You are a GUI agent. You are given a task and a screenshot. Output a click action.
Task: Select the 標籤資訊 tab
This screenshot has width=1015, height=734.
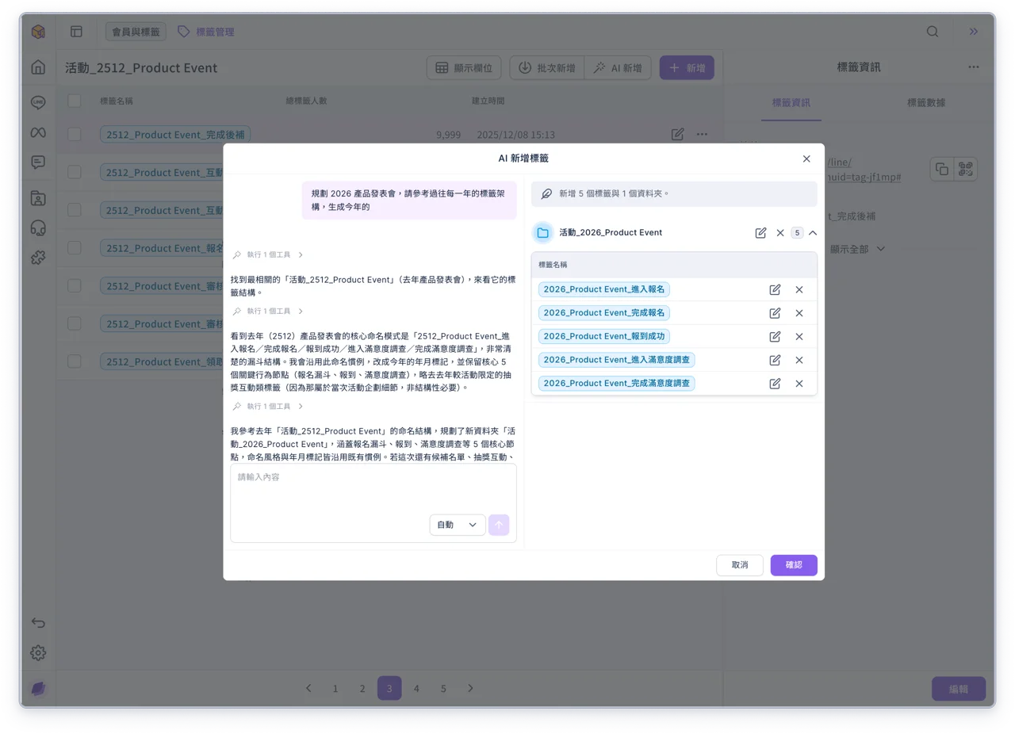tap(791, 103)
